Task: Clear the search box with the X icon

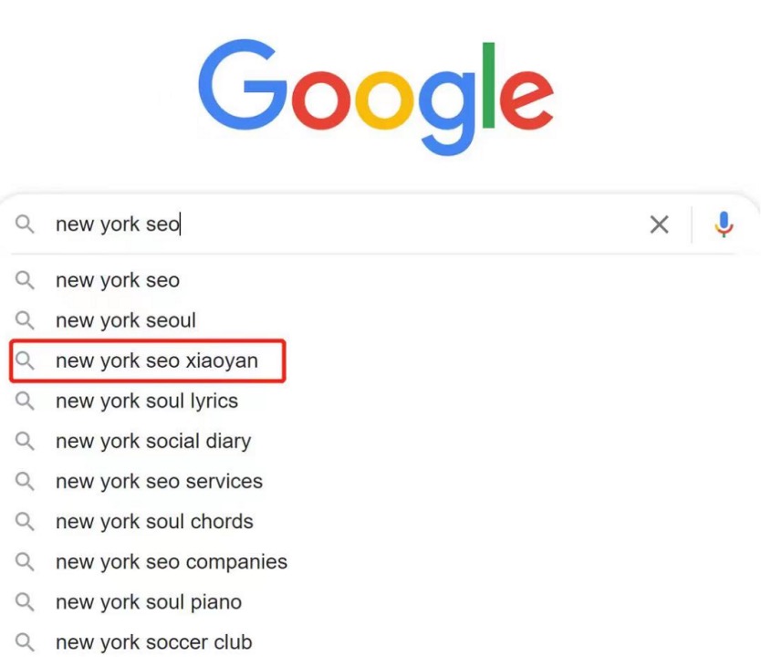Action: point(659,224)
